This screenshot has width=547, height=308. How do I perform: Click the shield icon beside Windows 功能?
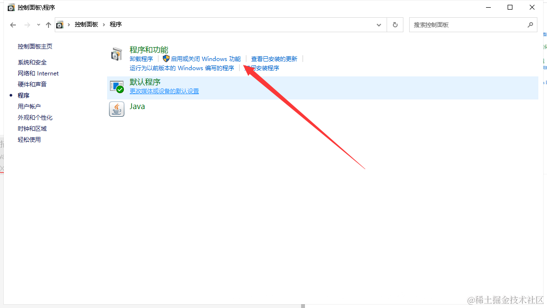[166, 59]
